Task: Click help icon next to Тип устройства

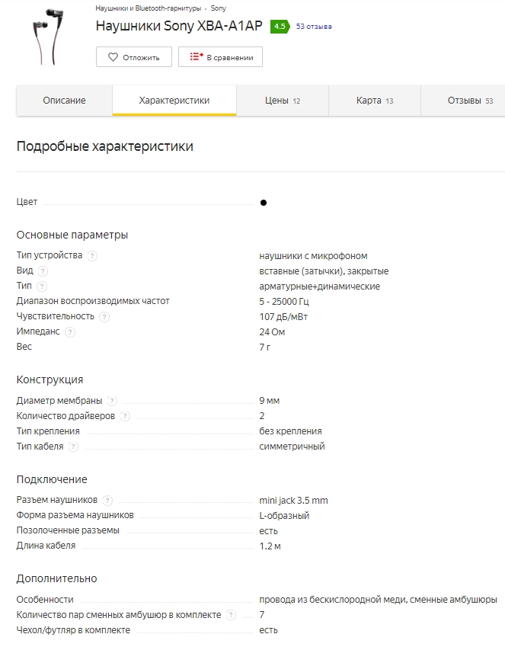Action: pyautogui.click(x=92, y=256)
